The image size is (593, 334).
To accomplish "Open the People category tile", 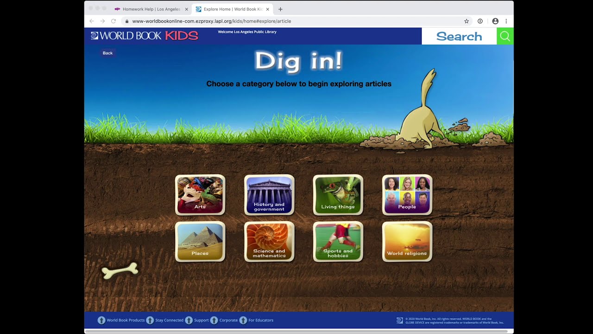I will coord(407,195).
